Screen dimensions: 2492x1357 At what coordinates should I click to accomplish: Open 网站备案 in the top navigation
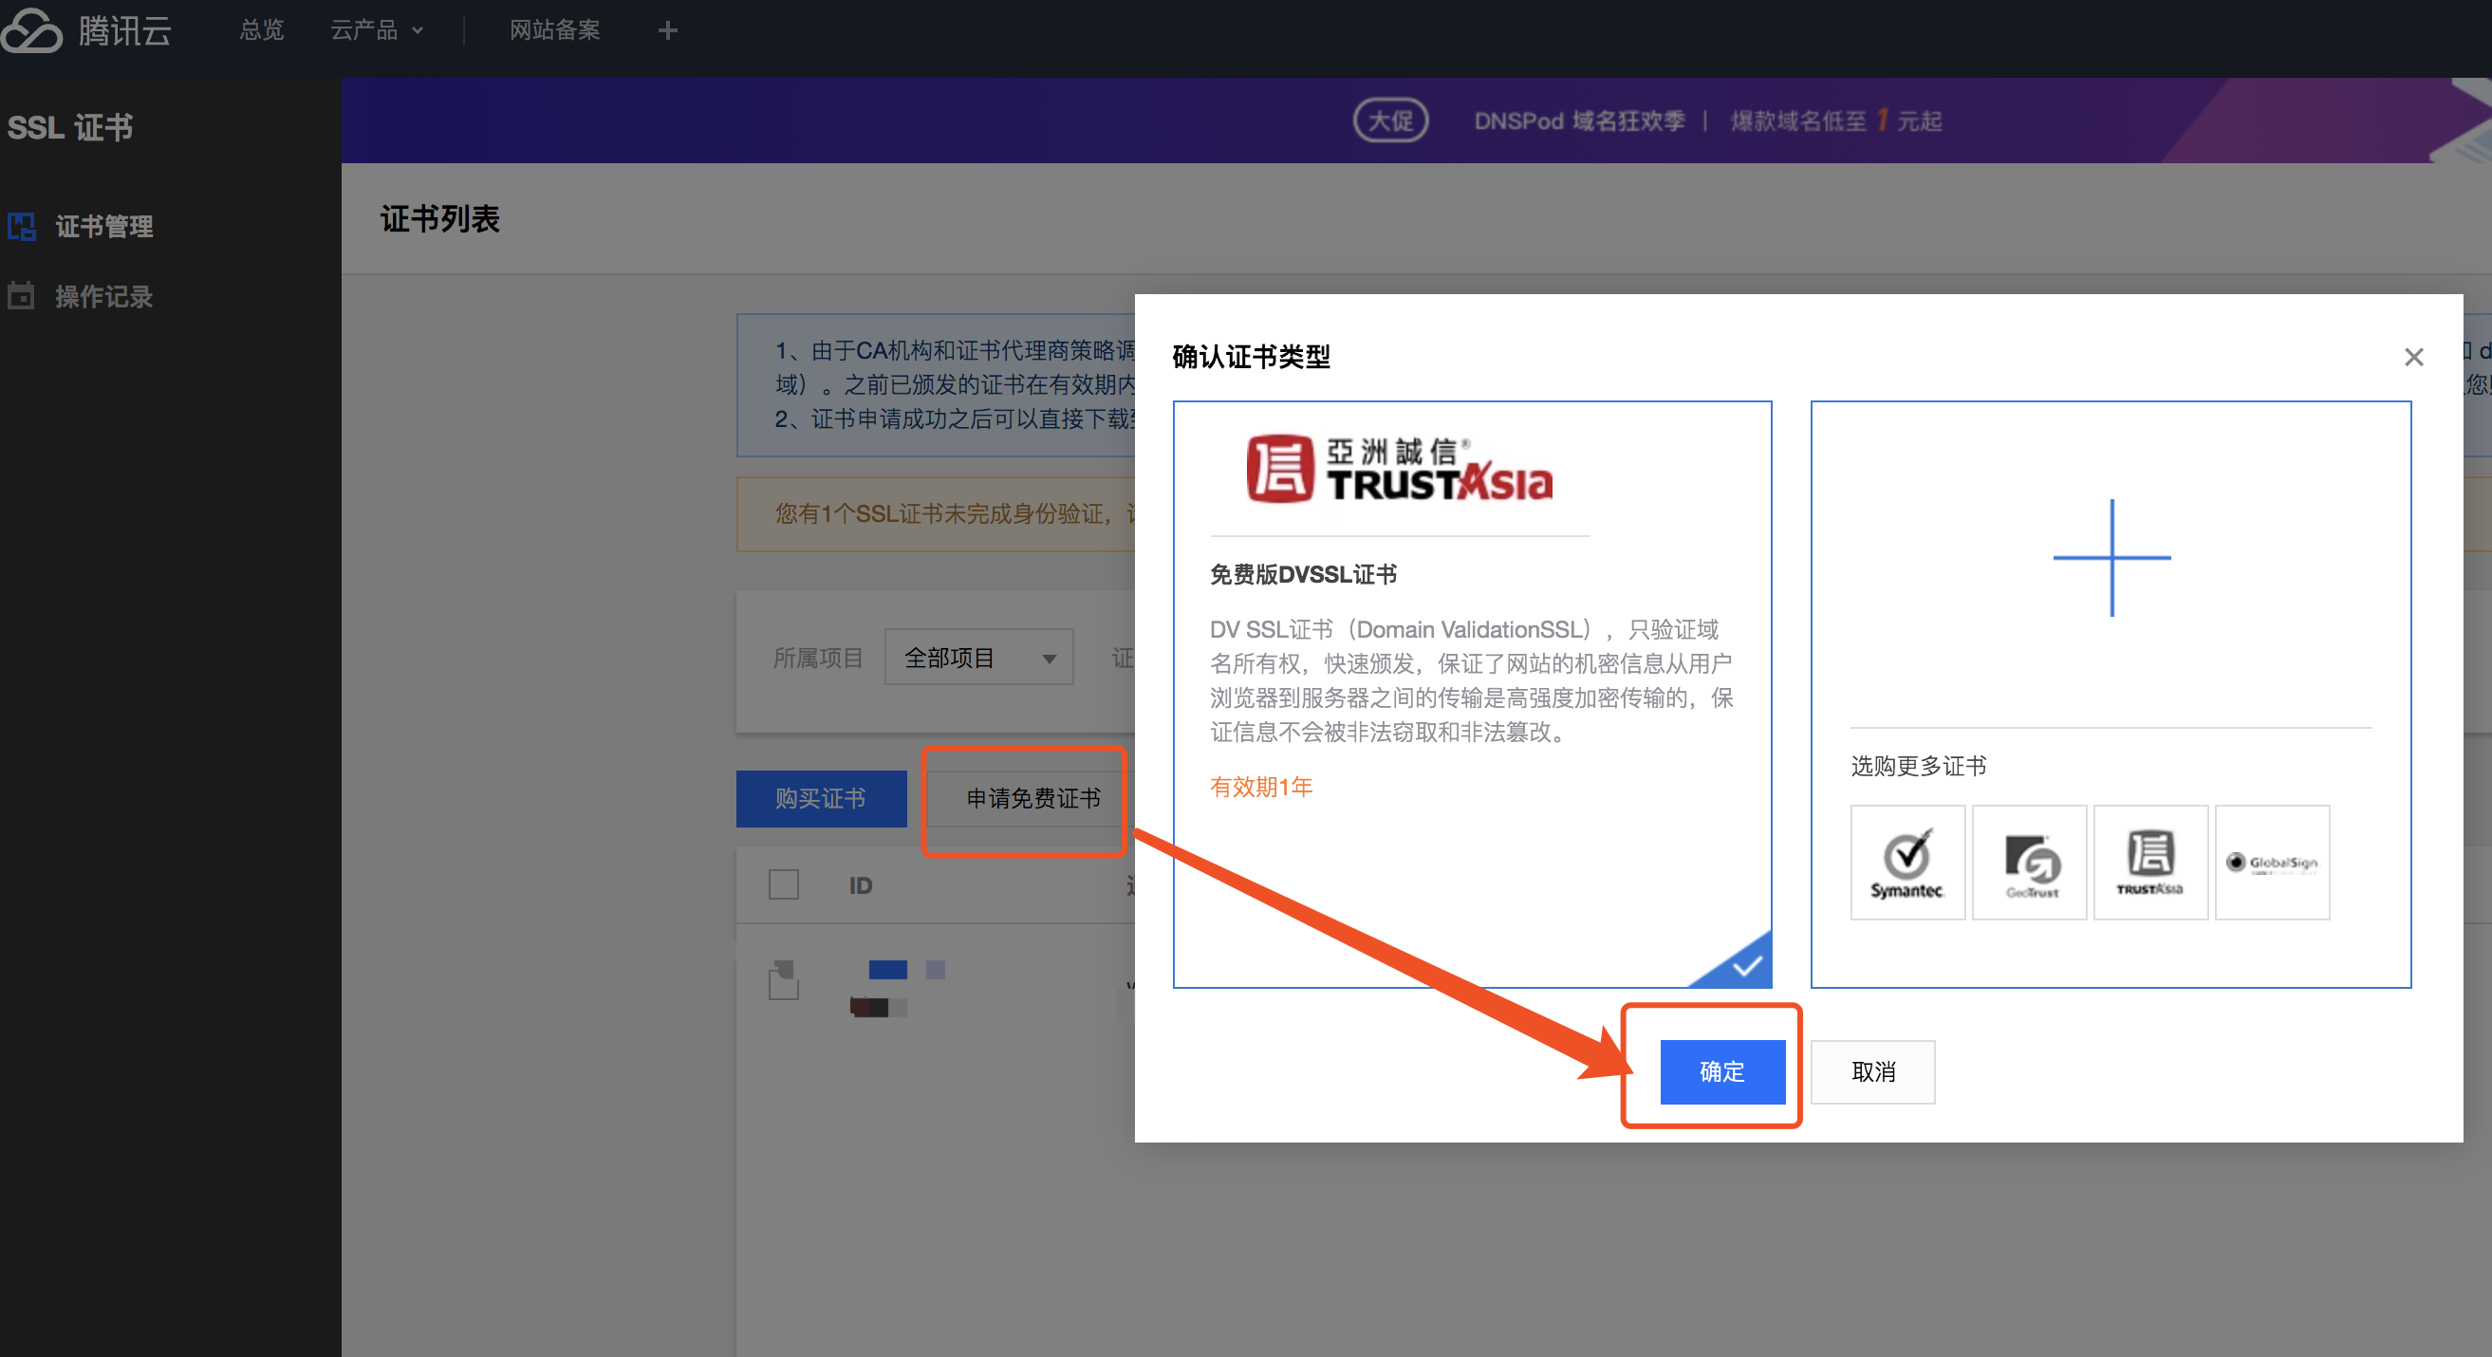[554, 30]
